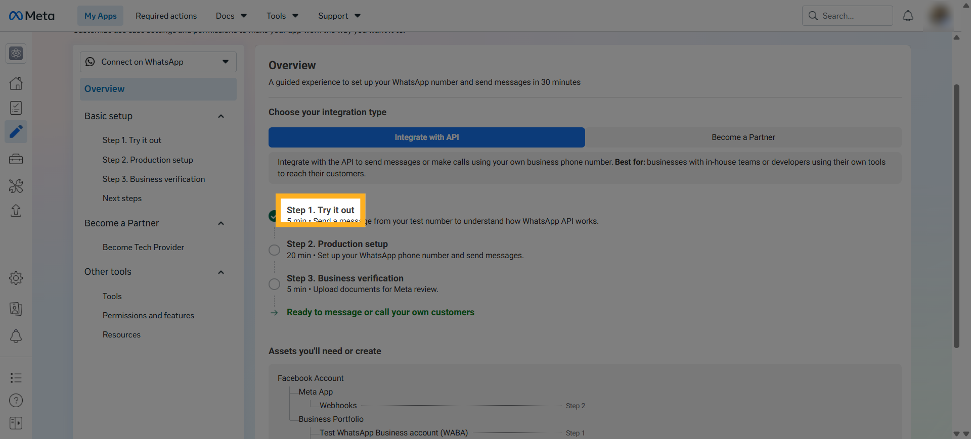
Task: Click the publish upload icon in sidebar
Action: (16, 211)
